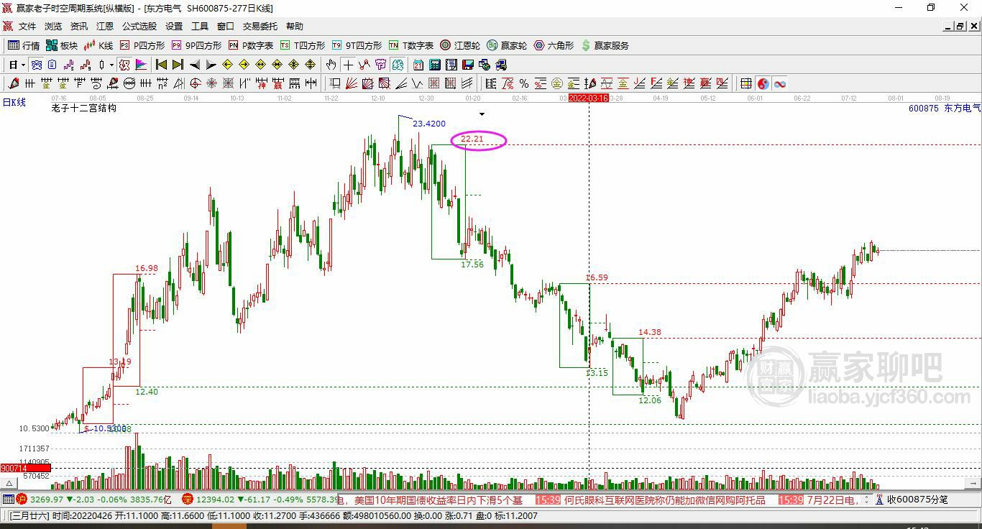The image size is (982, 529).
Task: Click the 600875 东方电气 stock label
Action: 945,108
